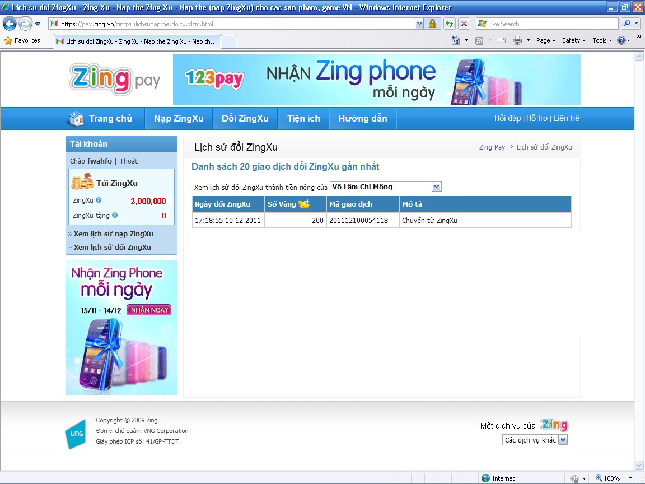Click the vertical scrollbar up arrow

pyautogui.click(x=639, y=57)
